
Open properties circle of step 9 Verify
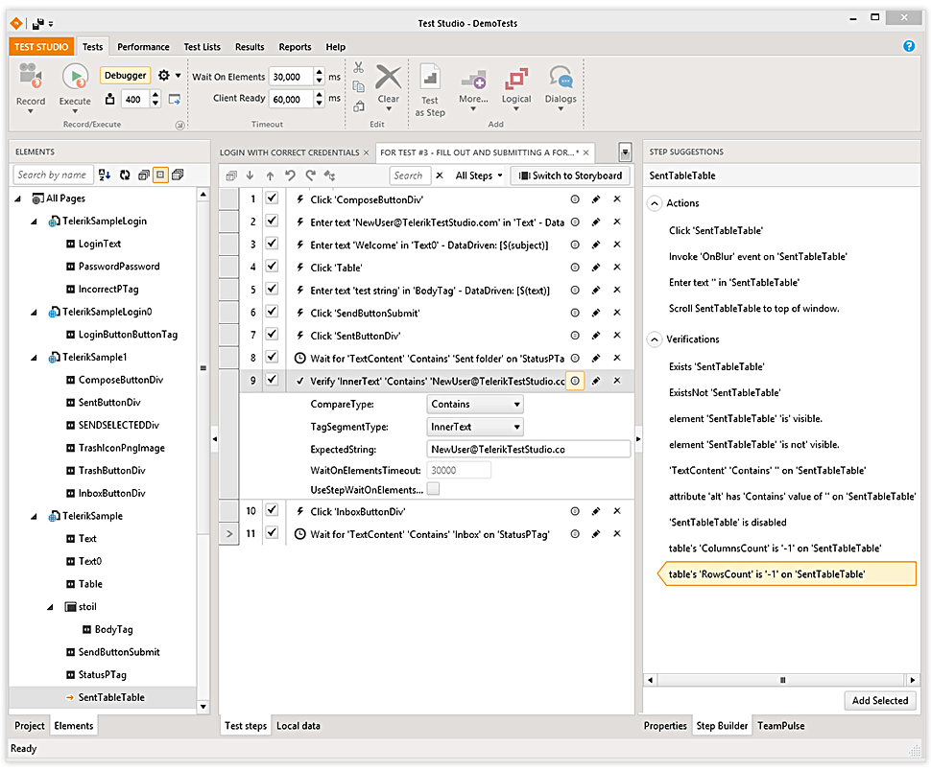coord(575,381)
